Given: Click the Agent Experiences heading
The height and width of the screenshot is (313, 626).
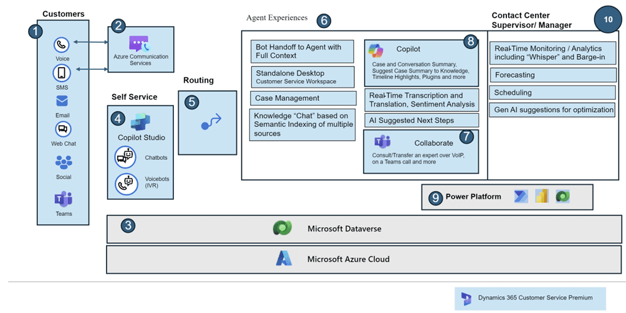Looking at the screenshot, I should pyautogui.click(x=277, y=17).
